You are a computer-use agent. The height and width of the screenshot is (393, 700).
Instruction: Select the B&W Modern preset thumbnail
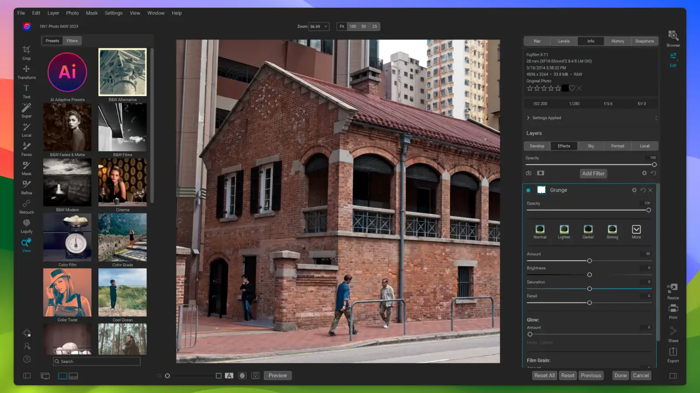67,182
